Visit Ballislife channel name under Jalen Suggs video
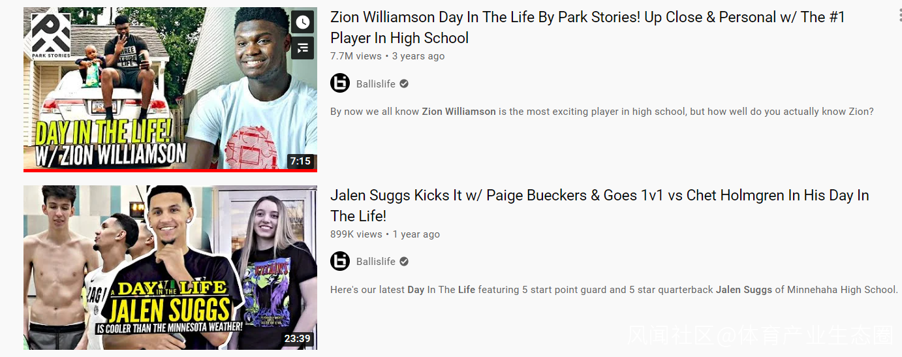 point(376,261)
